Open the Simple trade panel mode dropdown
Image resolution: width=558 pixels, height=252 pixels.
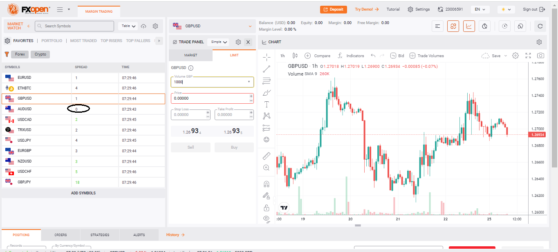219,42
